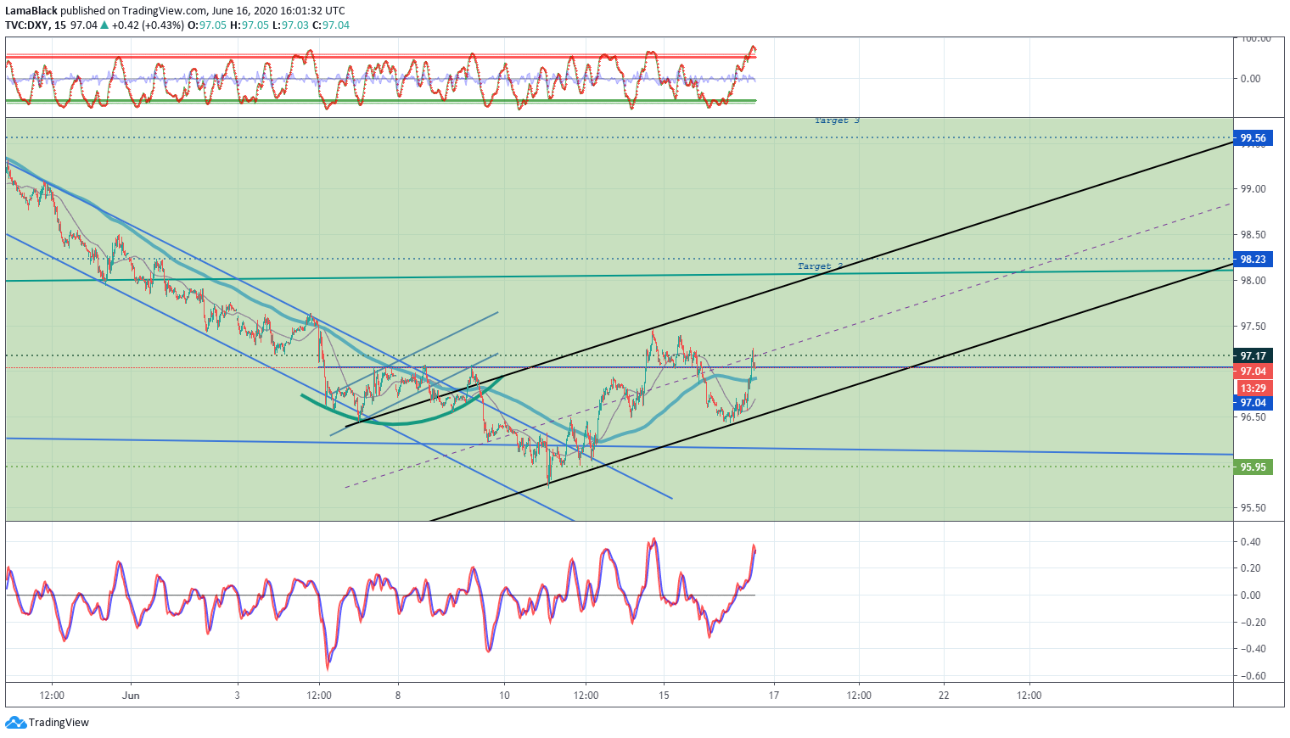Click the green 95.95 price tag
The image size is (1290, 738).
coord(1253,467)
